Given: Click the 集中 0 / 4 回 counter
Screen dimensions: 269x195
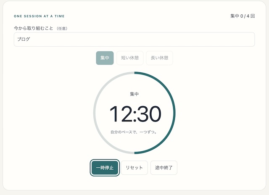Looking at the screenshot, I should pos(243,16).
